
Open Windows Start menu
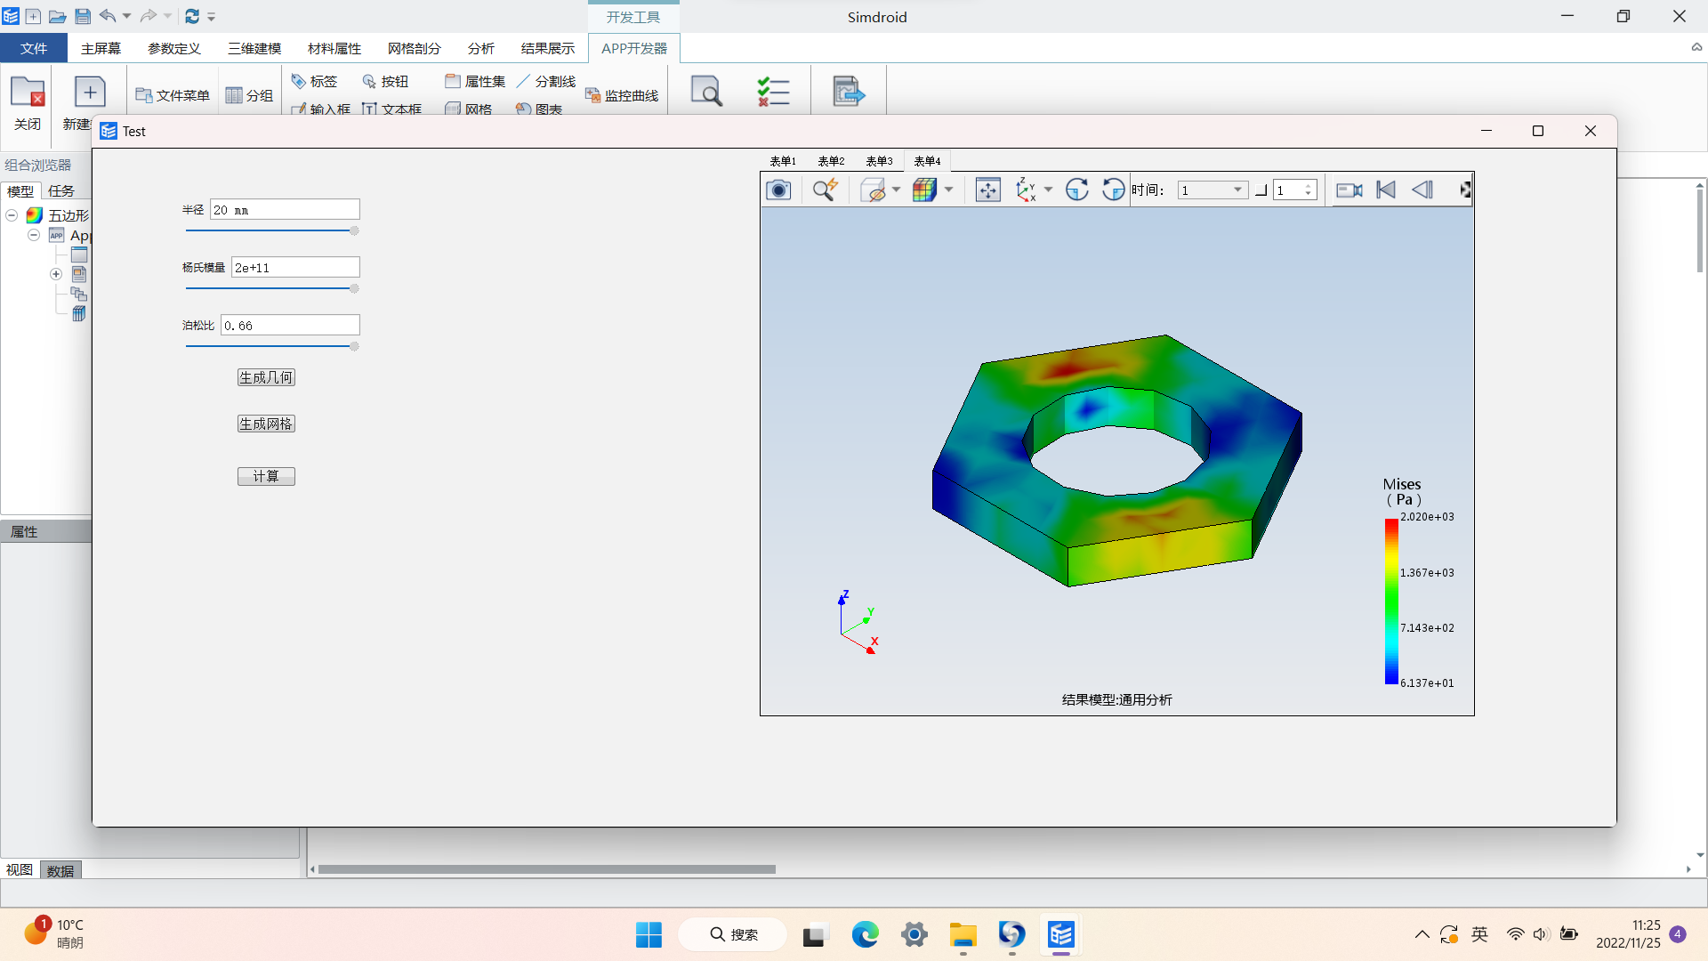(x=649, y=934)
